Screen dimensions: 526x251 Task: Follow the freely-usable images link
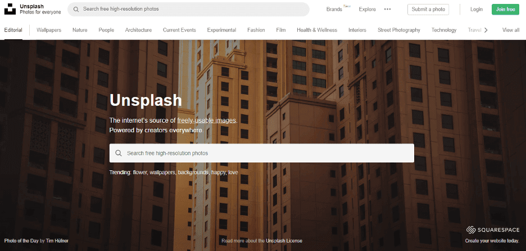pyautogui.click(x=207, y=120)
